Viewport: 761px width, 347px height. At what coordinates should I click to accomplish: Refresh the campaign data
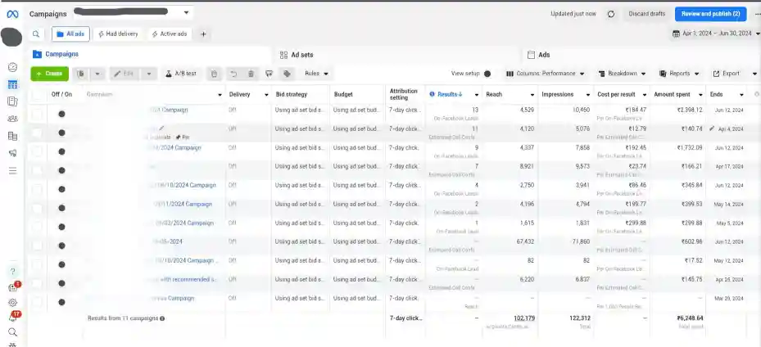[610, 14]
